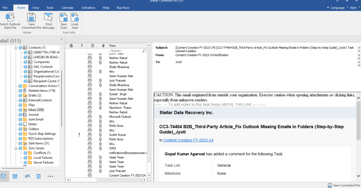Open the File menu
The width and height of the screenshot is (361, 188).
point(5,8)
